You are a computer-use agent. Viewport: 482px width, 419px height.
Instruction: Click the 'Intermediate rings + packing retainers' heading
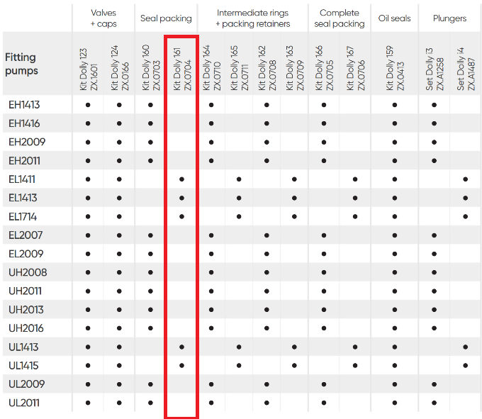pos(252,18)
